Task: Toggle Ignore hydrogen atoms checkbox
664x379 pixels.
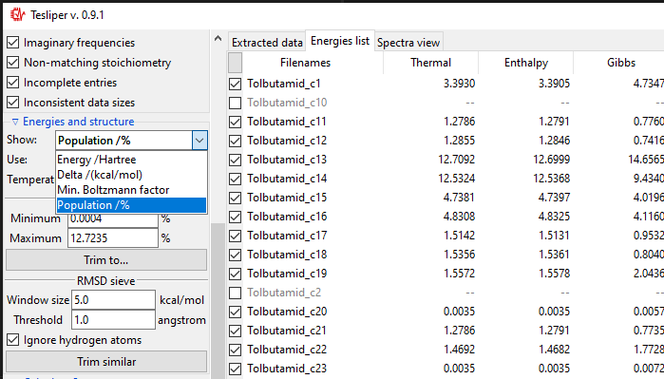Action: click(13, 340)
